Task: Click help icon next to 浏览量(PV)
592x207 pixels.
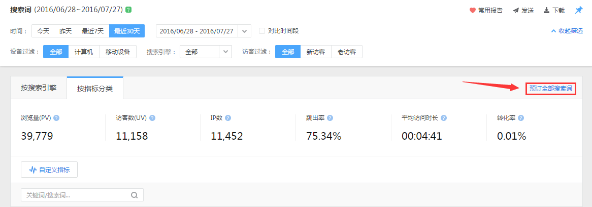Action: click(56, 118)
